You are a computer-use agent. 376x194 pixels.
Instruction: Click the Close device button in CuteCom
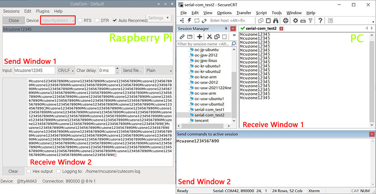[14, 20]
